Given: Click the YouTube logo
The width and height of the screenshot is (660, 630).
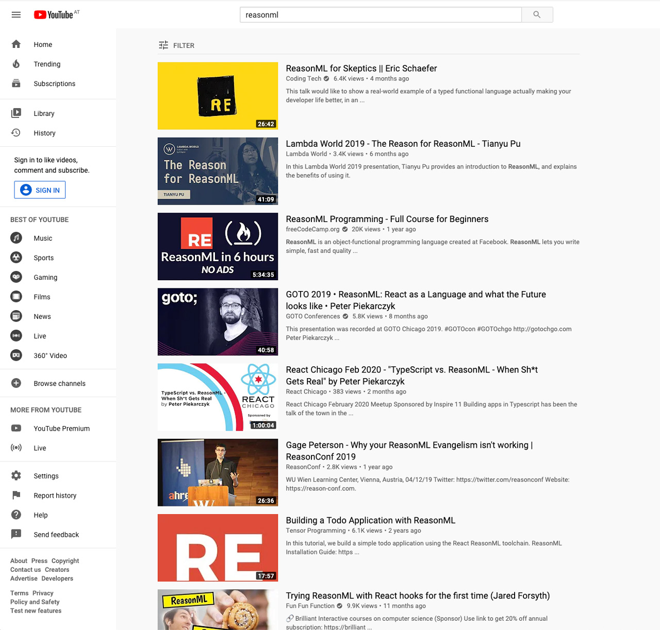Looking at the screenshot, I should coord(54,15).
